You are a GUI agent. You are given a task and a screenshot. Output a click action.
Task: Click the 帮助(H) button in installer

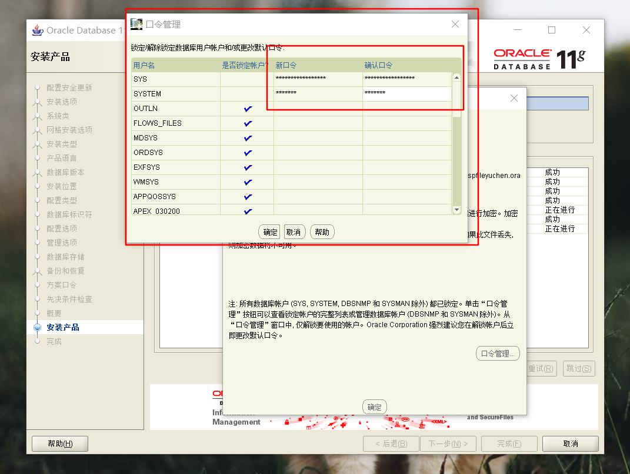[60, 443]
